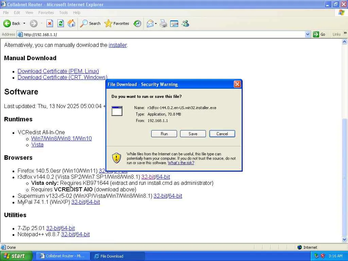Open the Search toolbar button
This screenshot has width=348, height=261.
point(90,23)
